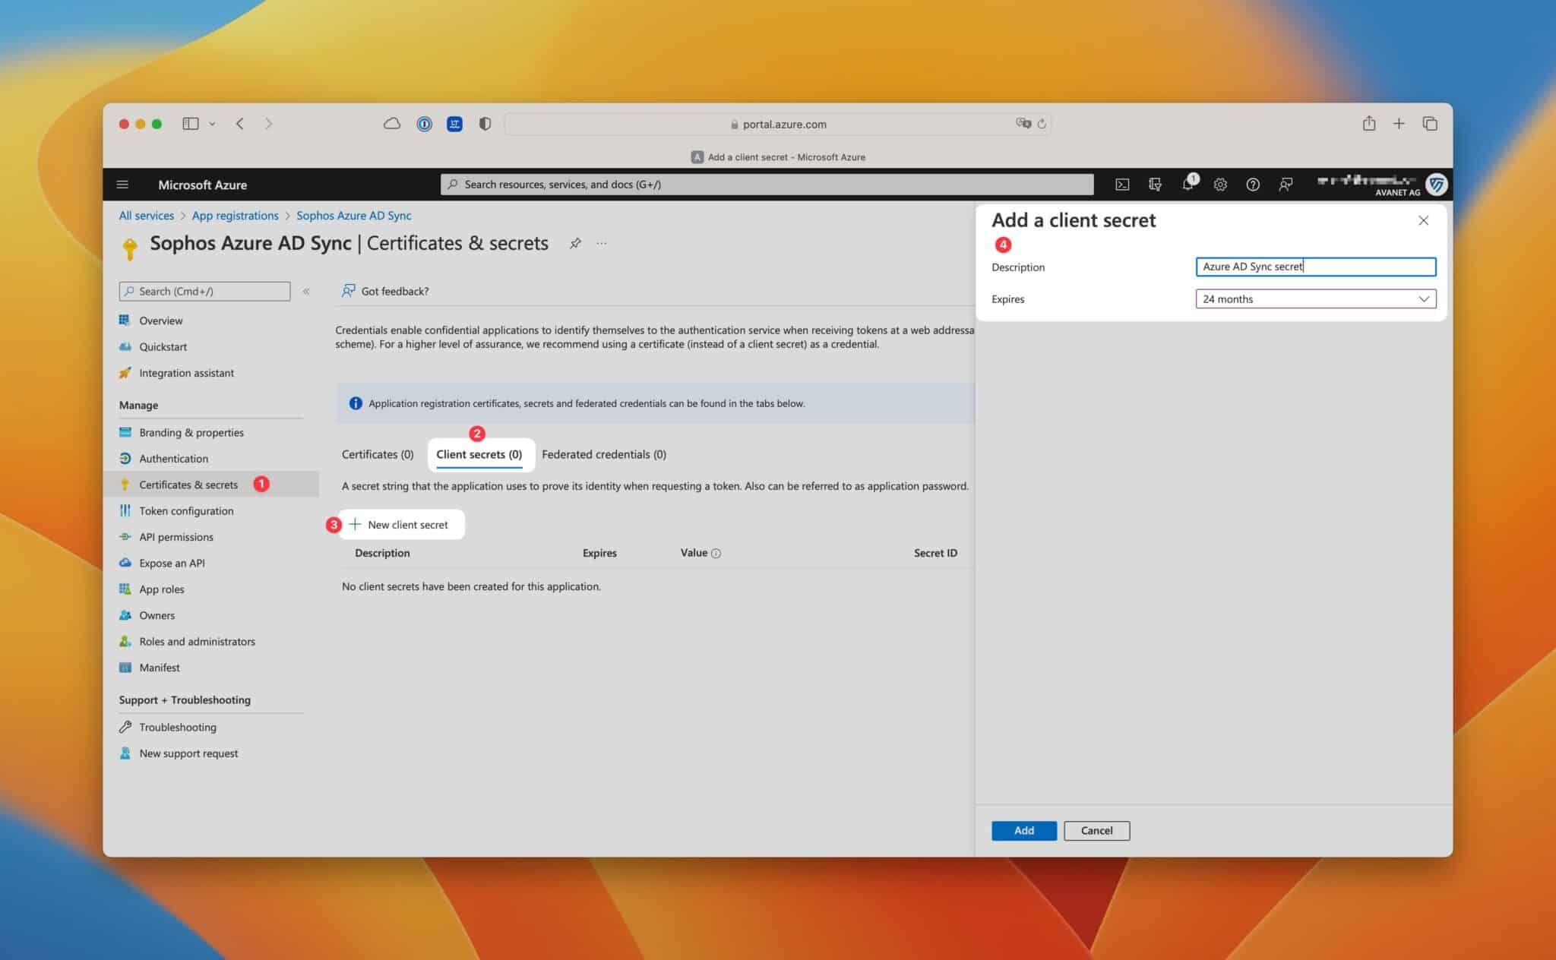Screen dimensions: 1556x960
Task: Edit the Description field for the secret
Action: pos(1316,267)
